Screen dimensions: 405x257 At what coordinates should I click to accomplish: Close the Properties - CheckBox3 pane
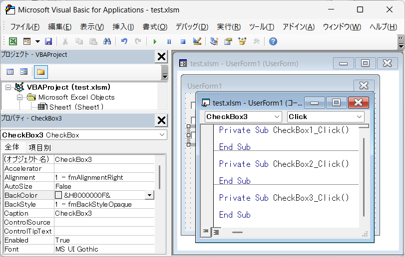(161, 120)
